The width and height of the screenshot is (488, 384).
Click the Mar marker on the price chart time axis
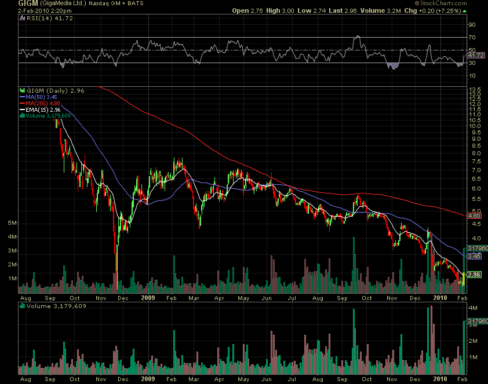(194, 298)
